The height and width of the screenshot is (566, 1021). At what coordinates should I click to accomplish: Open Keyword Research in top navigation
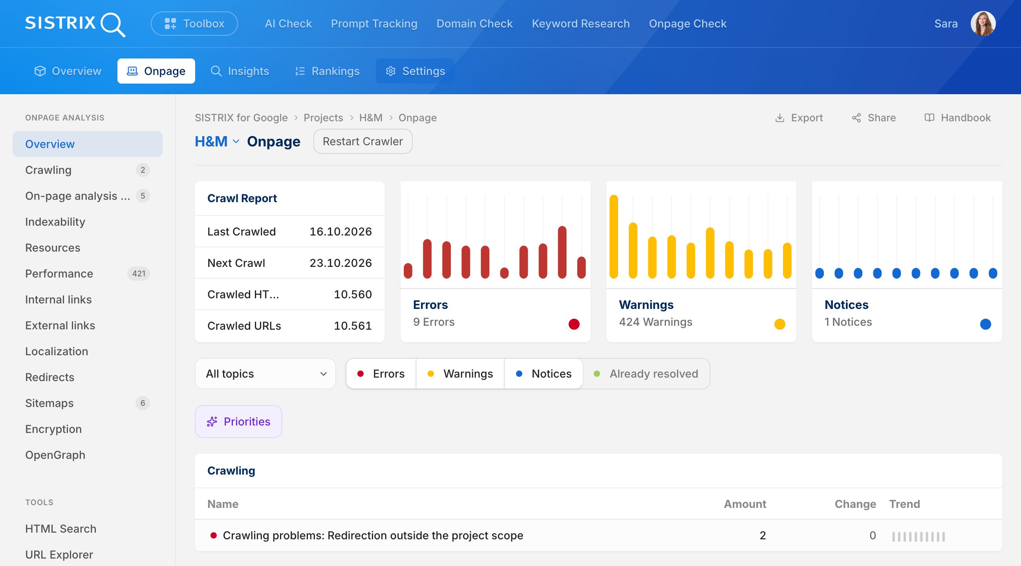[x=581, y=24]
